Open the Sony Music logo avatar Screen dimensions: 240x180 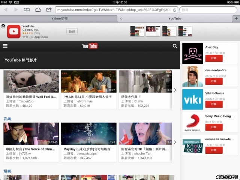point(192,122)
